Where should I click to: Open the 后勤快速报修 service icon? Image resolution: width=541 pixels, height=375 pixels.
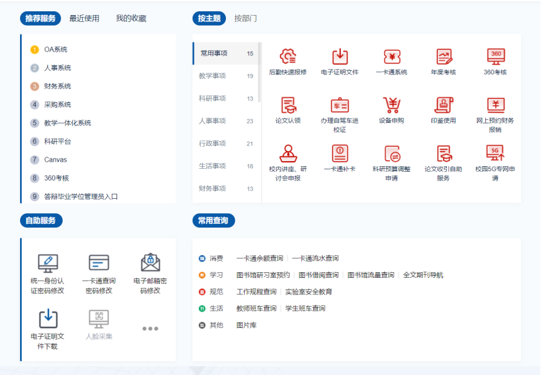[288, 56]
